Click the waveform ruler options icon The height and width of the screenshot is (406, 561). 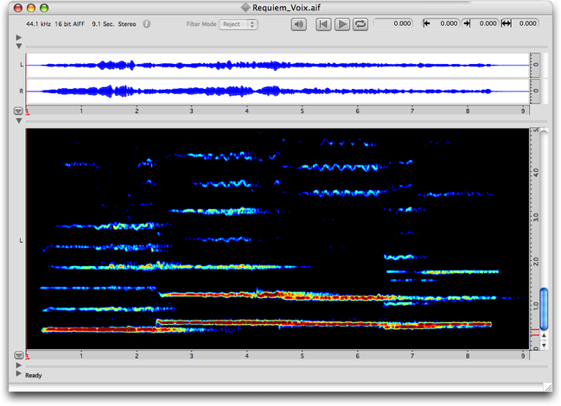point(18,111)
